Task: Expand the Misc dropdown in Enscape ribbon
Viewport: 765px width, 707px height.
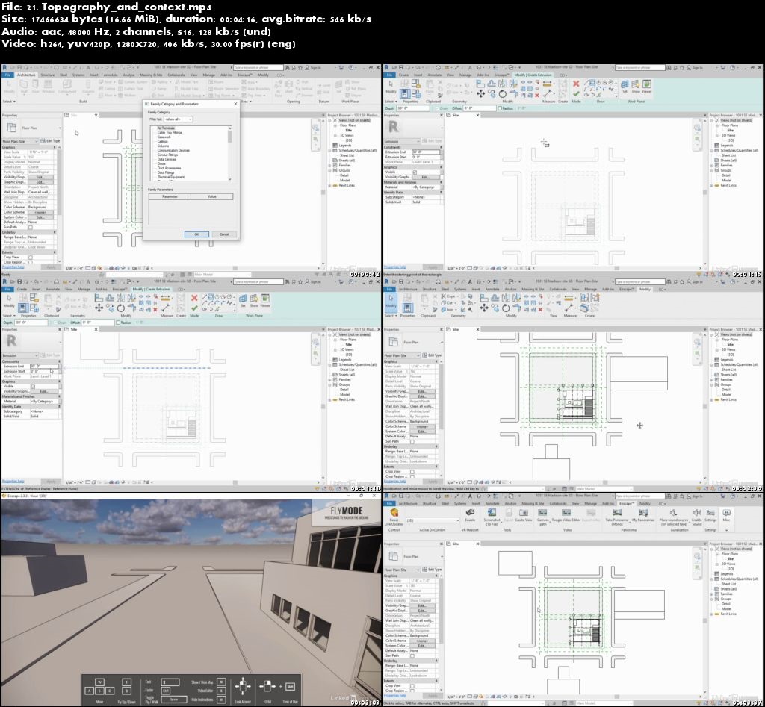Action: 726,515
